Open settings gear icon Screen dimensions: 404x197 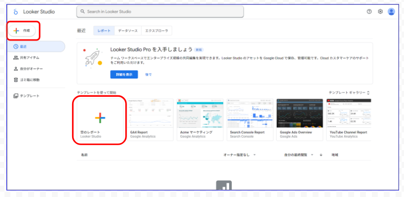coord(380,11)
